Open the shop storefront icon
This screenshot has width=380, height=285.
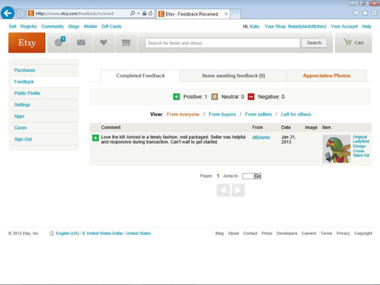126,43
